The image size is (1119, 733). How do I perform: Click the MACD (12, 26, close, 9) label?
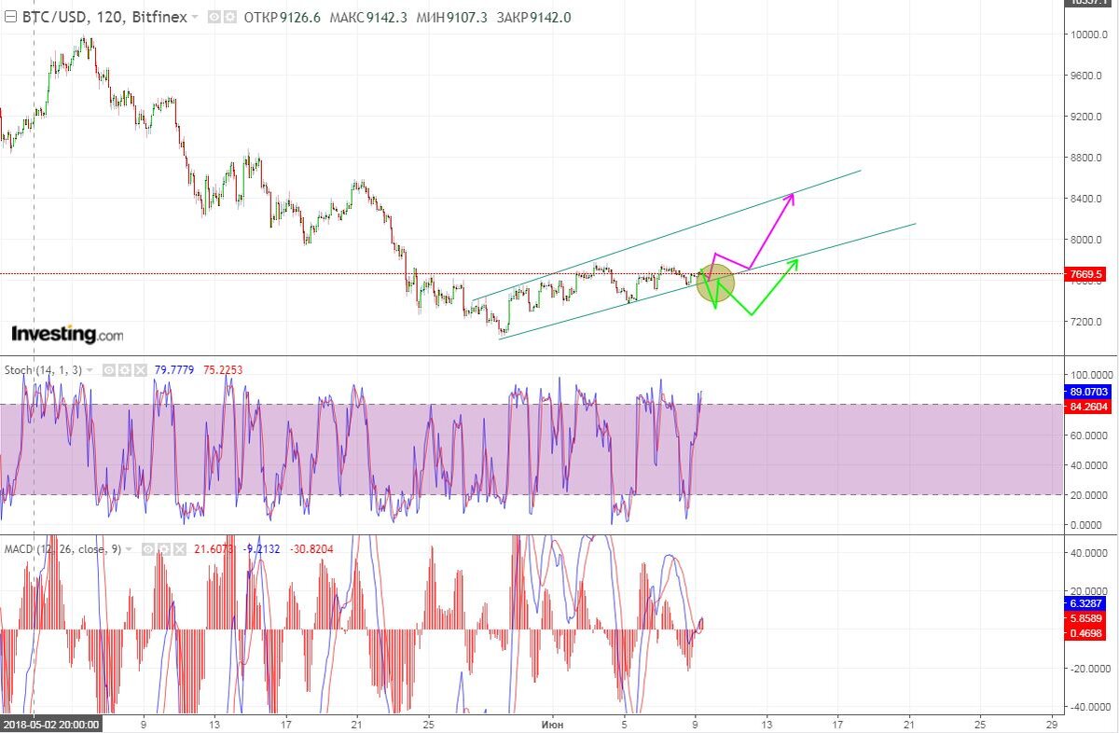coord(62,549)
